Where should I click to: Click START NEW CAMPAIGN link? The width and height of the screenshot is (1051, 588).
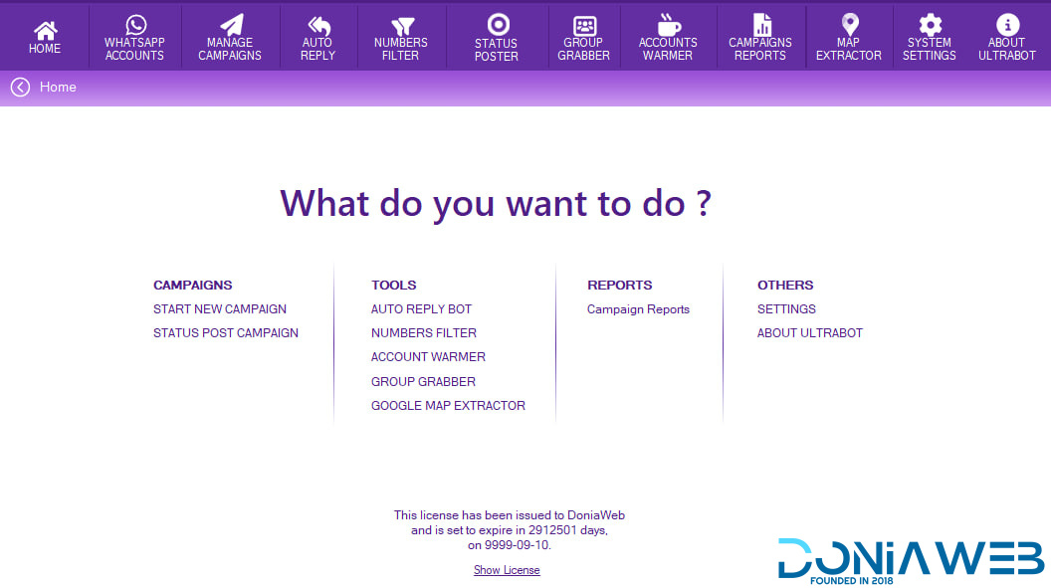tap(220, 309)
